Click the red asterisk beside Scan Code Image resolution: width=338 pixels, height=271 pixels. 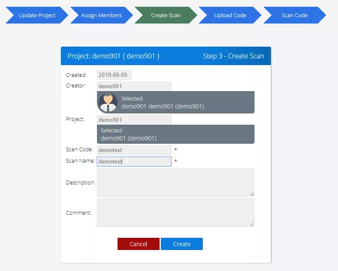176,150
